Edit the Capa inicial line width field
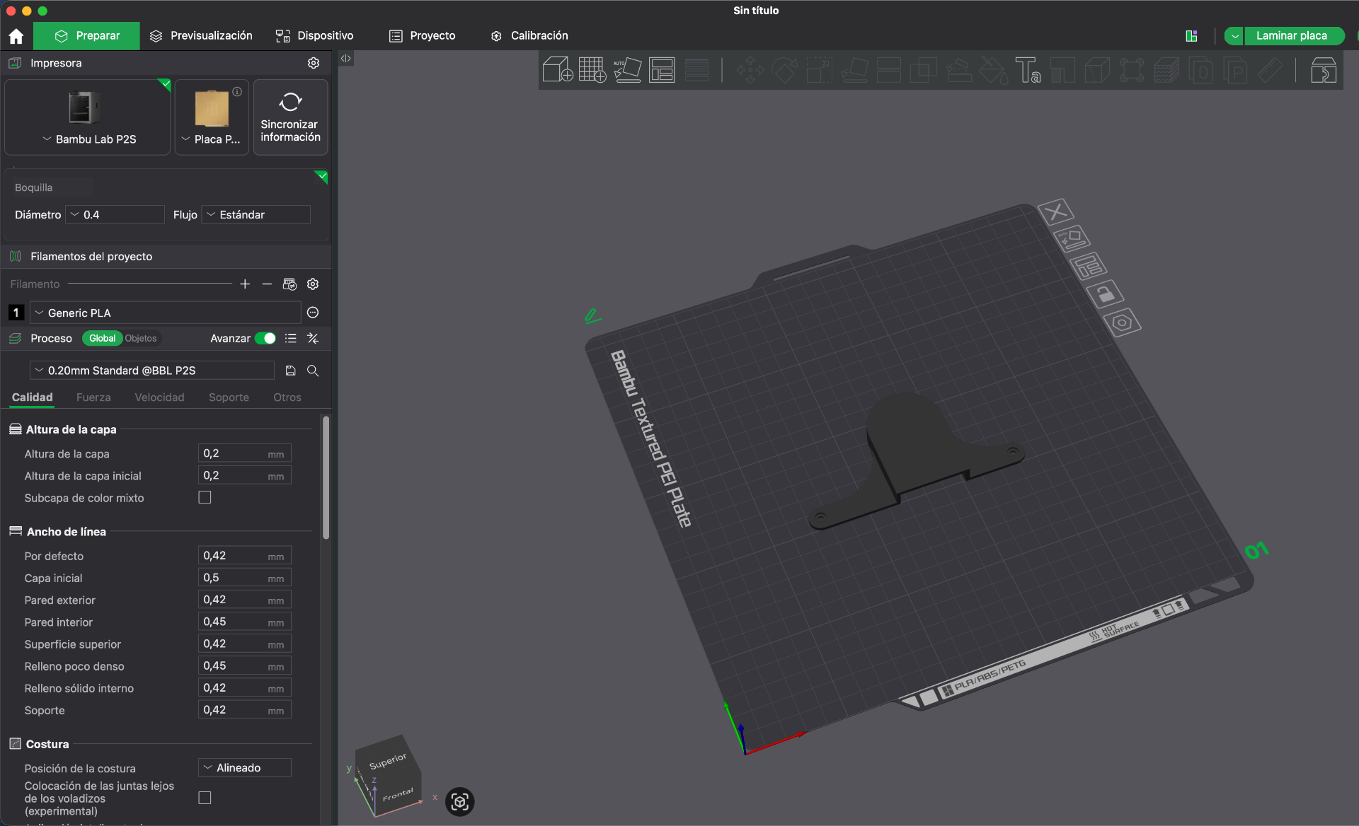Image resolution: width=1359 pixels, height=826 pixels. [245, 578]
